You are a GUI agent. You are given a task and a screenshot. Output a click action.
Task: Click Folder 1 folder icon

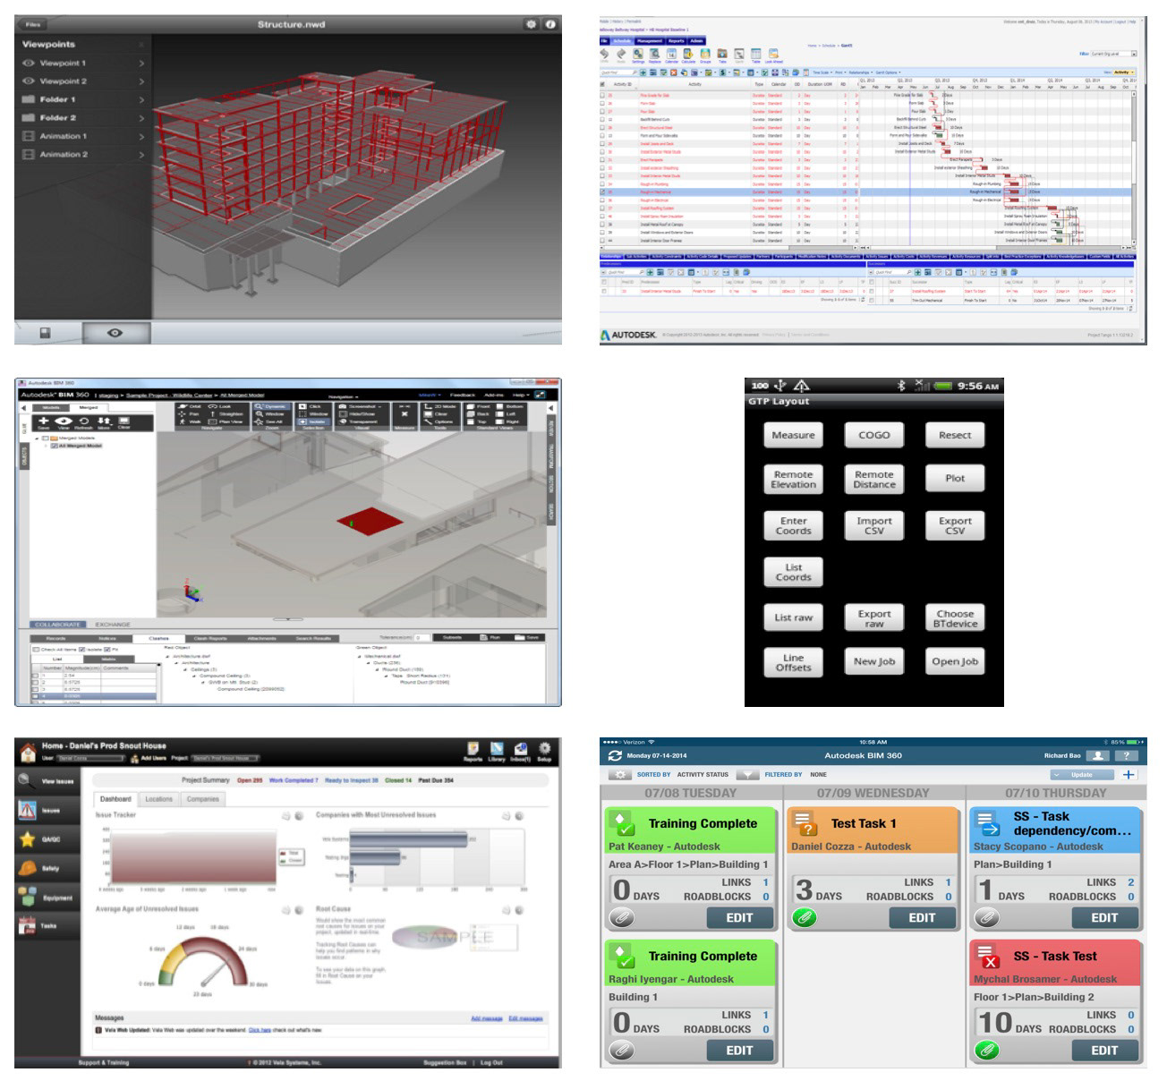point(29,99)
